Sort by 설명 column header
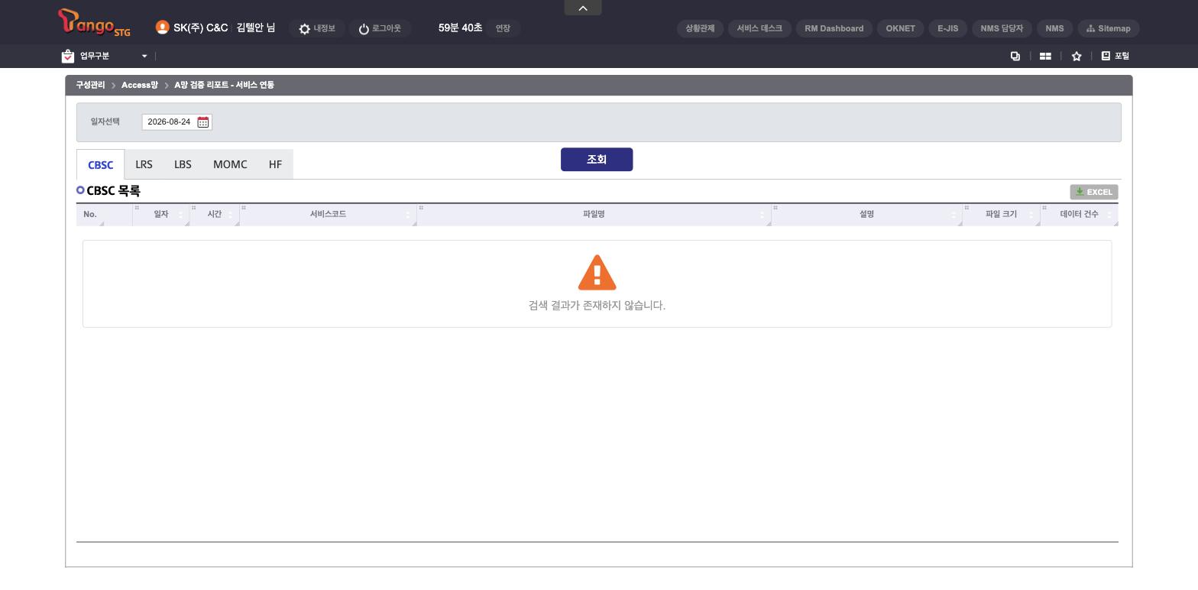The image size is (1198, 590). point(866,215)
